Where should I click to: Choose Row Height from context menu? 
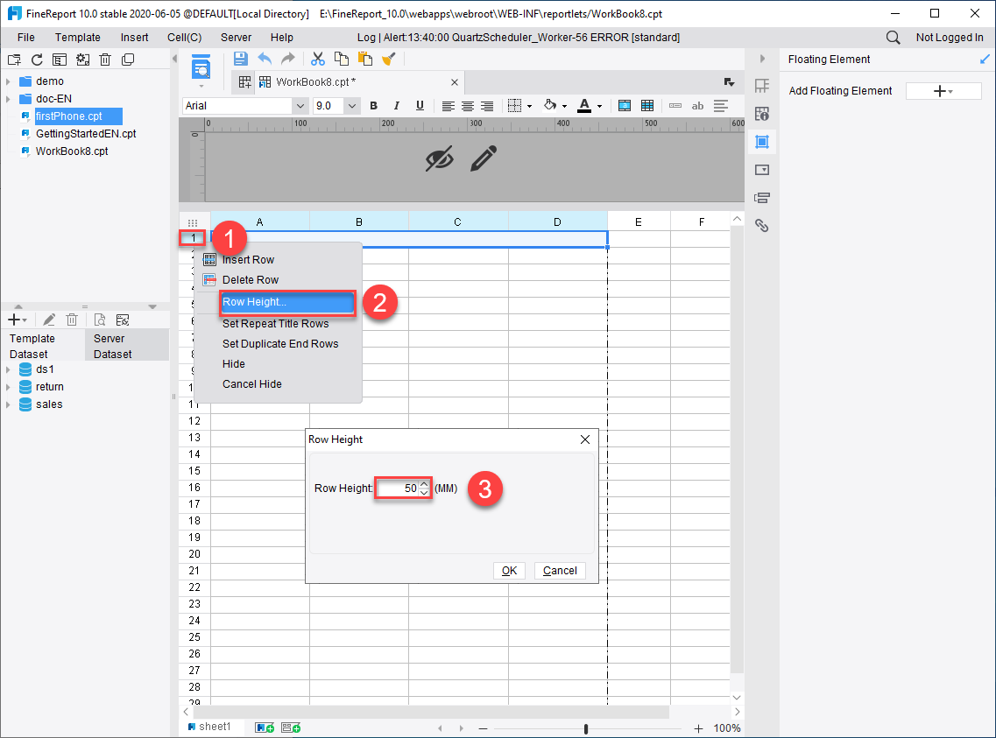pos(287,302)
